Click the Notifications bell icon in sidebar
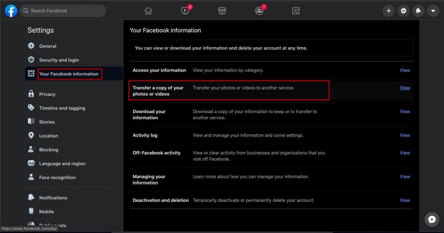The height and width of the screenshot is (233, 444). click(31, 198)
